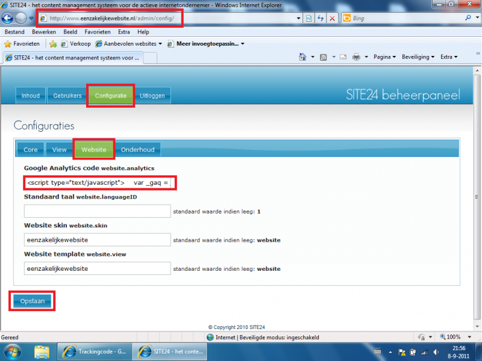
Task: Switch to the Onderhoud configuration tab
Action: pos(137,150)
